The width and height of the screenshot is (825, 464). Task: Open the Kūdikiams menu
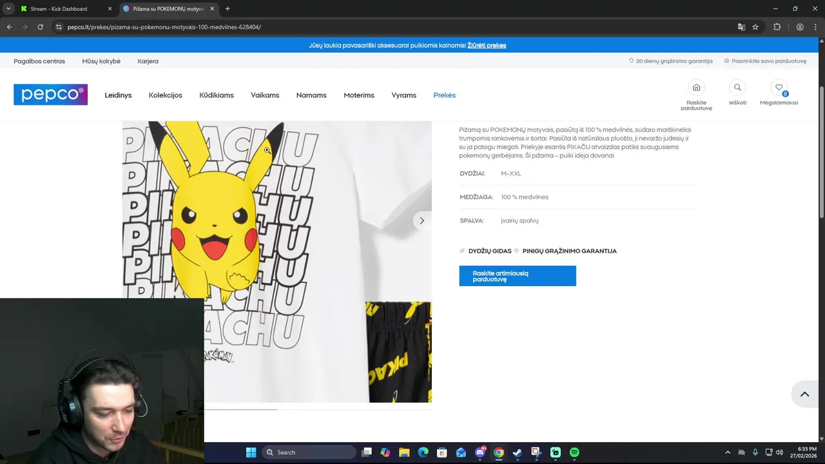[217, 95]
